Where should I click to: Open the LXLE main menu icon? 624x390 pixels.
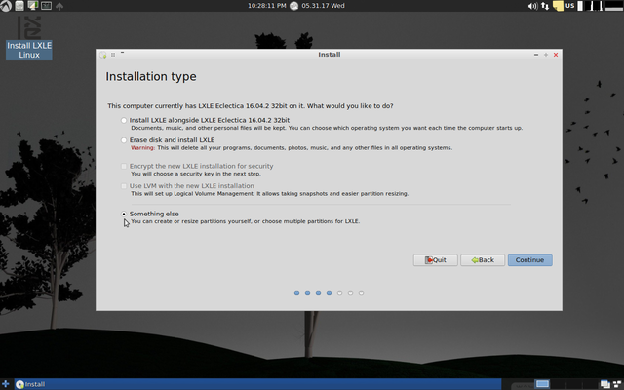pos(6,6)
